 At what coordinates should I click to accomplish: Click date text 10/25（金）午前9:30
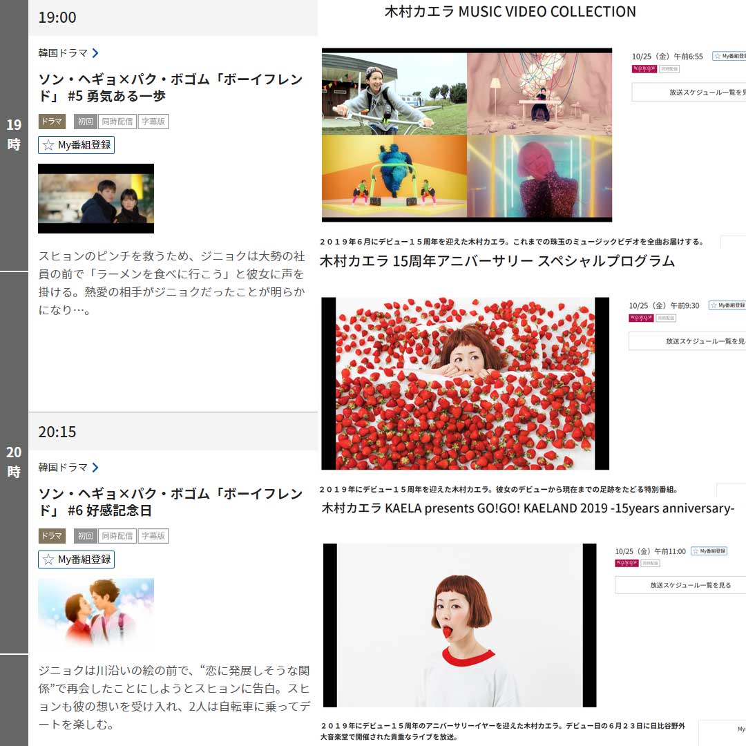pos(664,305)
